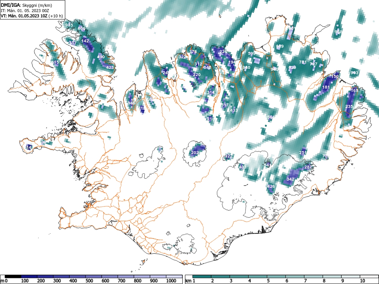
Task: Select the 202 value on the glacier
Action: click(x=195, y=153)
